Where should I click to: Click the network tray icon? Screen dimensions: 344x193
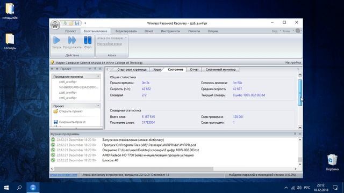click(x=293, y=188)
